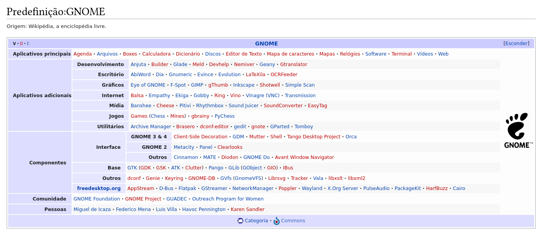
Task: Open the template edit link E
Action: pos(28,44)
